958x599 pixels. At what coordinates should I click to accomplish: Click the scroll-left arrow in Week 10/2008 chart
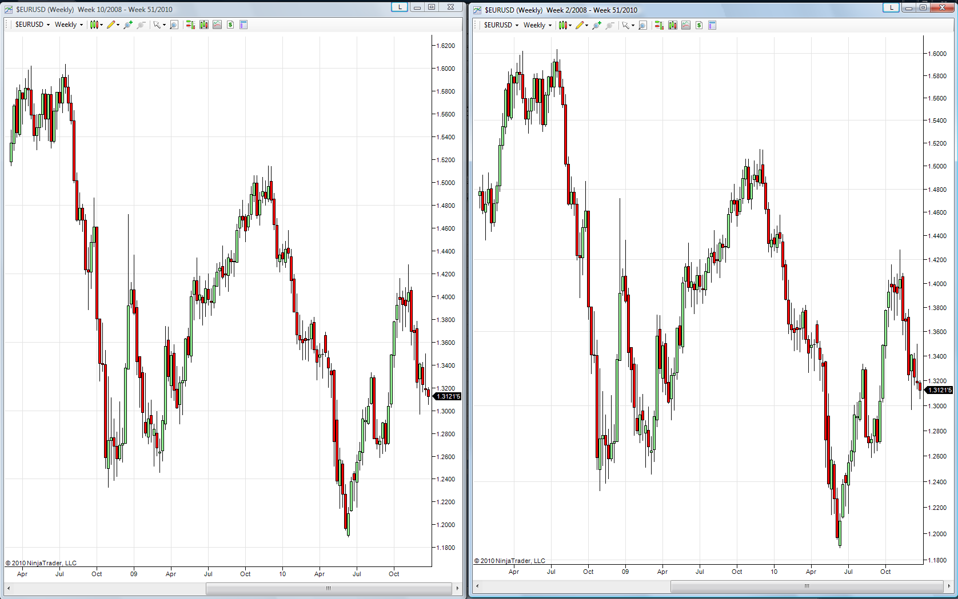tap(9, 588)
